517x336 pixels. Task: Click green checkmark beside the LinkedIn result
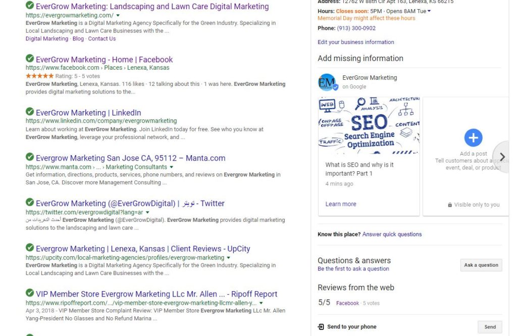30,111
